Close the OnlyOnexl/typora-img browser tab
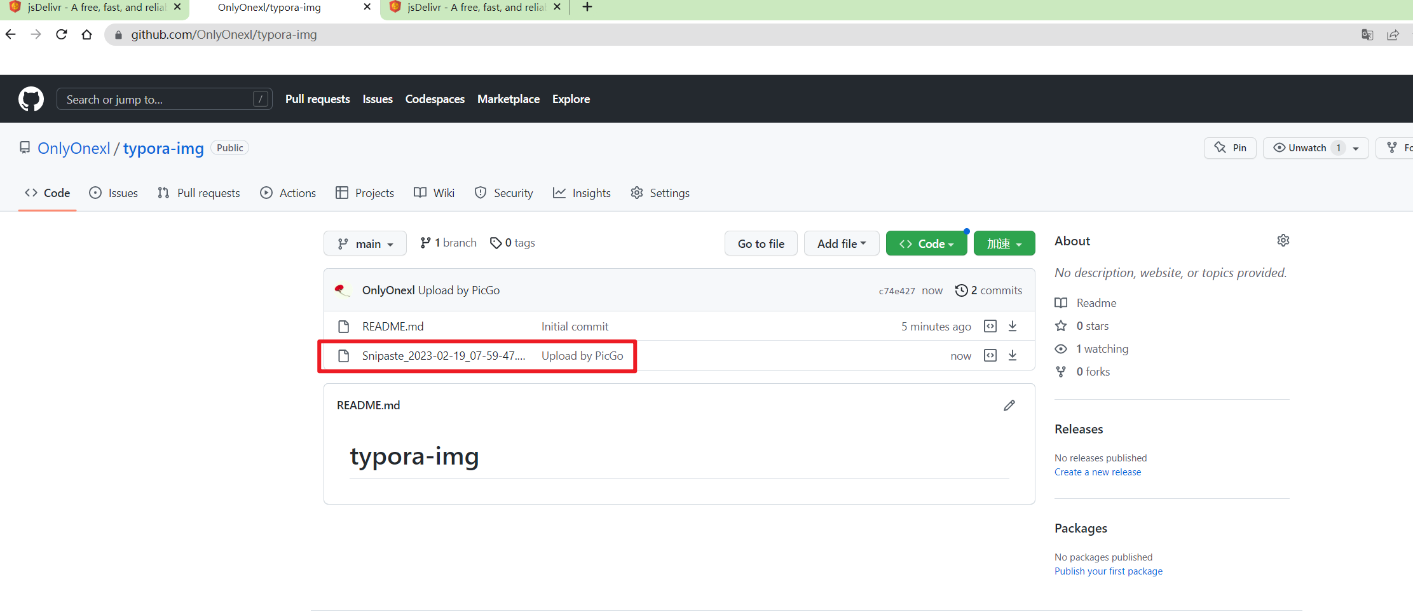This screenshot has height=612, width=1413. coord(367,7)
